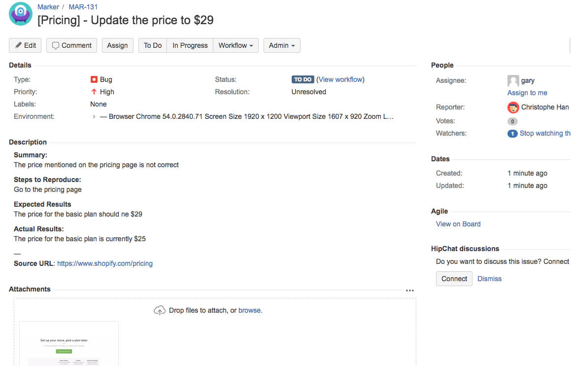This screenshot has height=366, width=571.
Task: Click the High priority arrow icon
Action: click(x=95, y=92)
